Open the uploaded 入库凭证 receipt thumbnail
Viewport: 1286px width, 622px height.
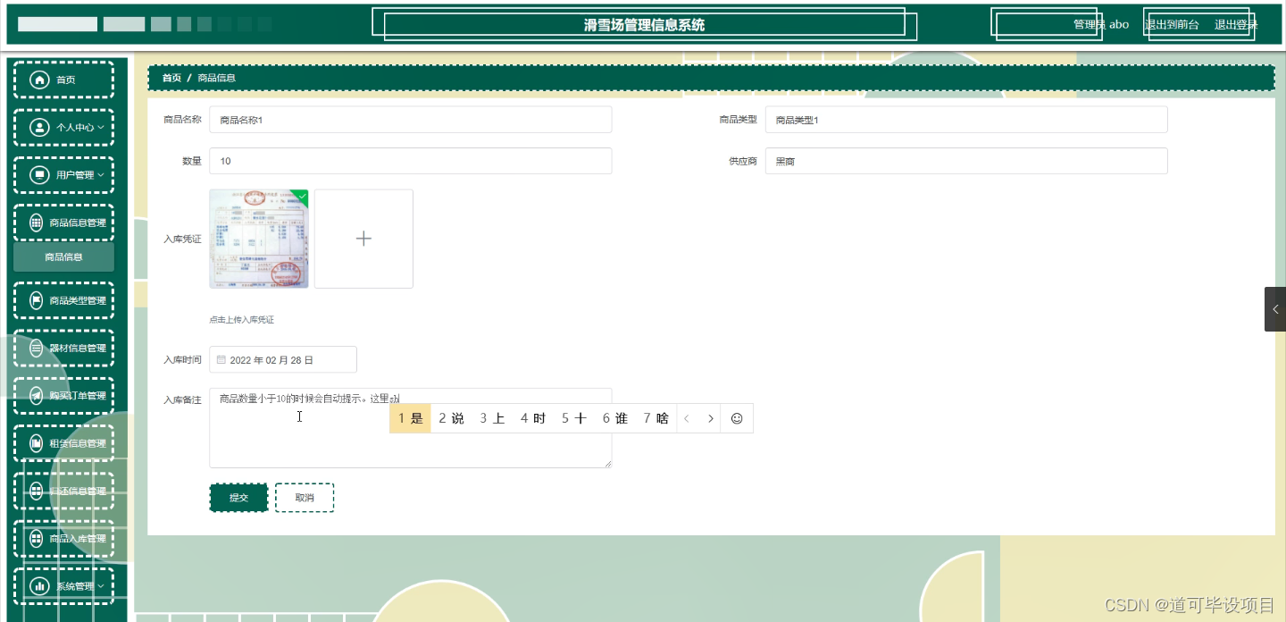click(x=259, y=239)
